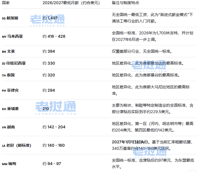Click the 2026/2027最低月薪 column header
This screenshot has width=197, height=172.
71,3
